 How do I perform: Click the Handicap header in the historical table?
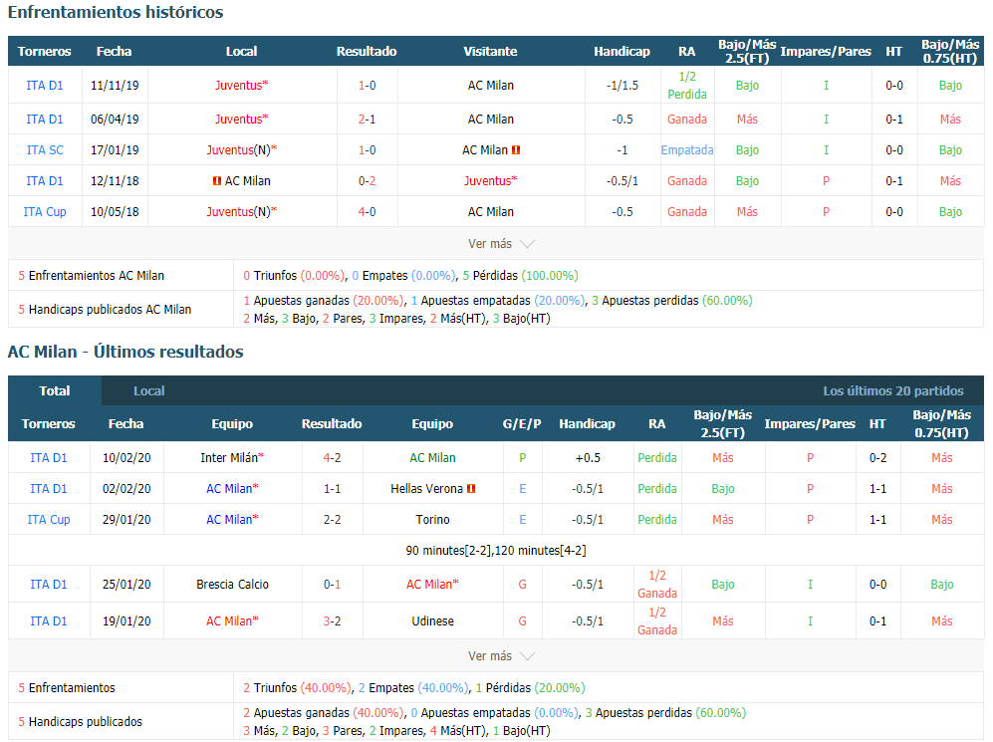pos(621,51)
